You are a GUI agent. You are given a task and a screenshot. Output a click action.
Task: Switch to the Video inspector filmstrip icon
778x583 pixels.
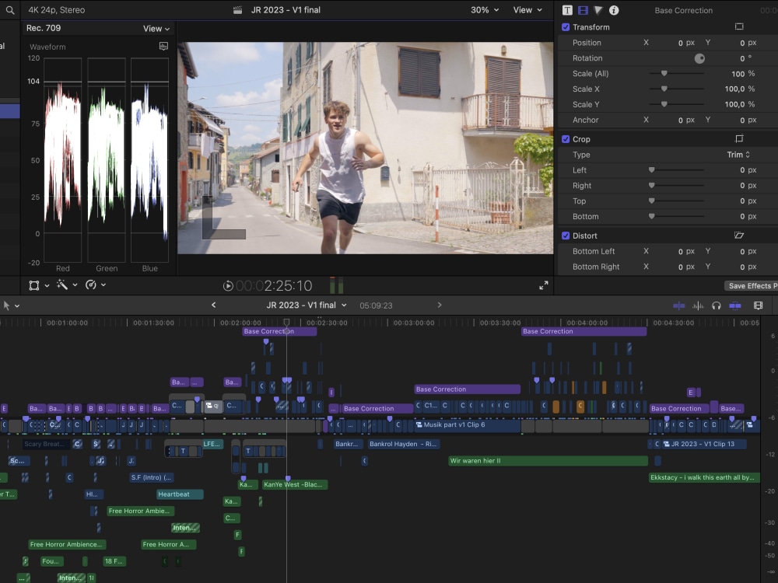583,10
